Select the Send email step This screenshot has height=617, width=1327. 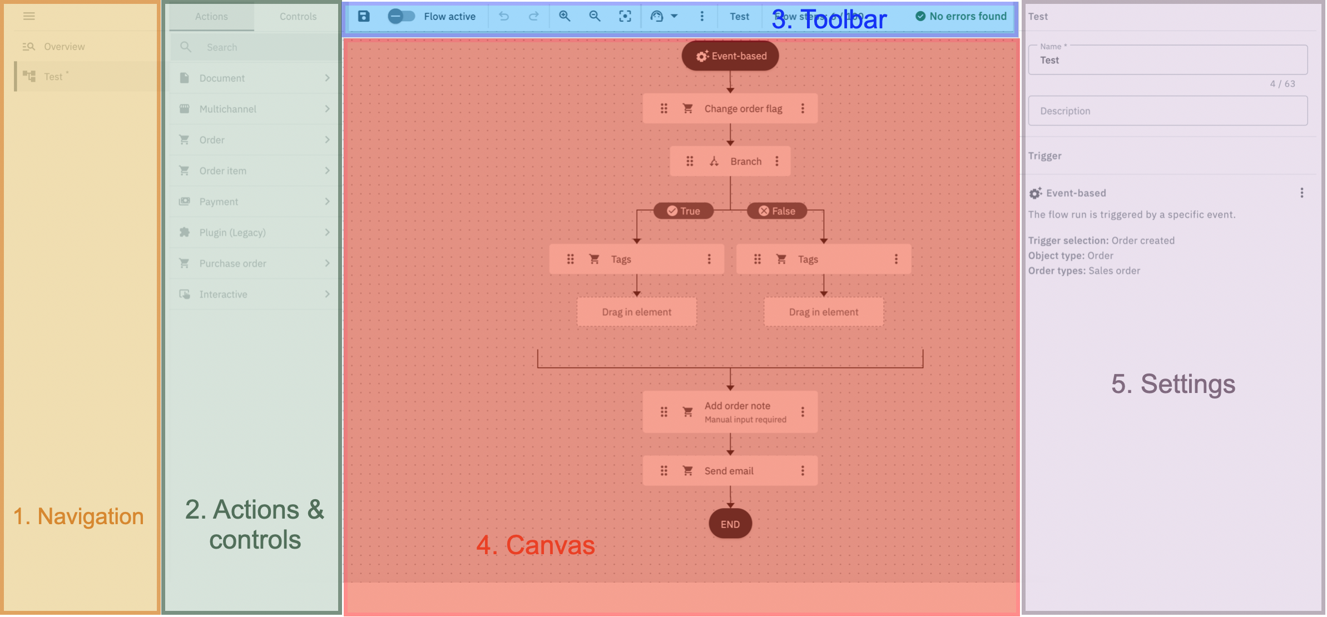click(729, 471)
